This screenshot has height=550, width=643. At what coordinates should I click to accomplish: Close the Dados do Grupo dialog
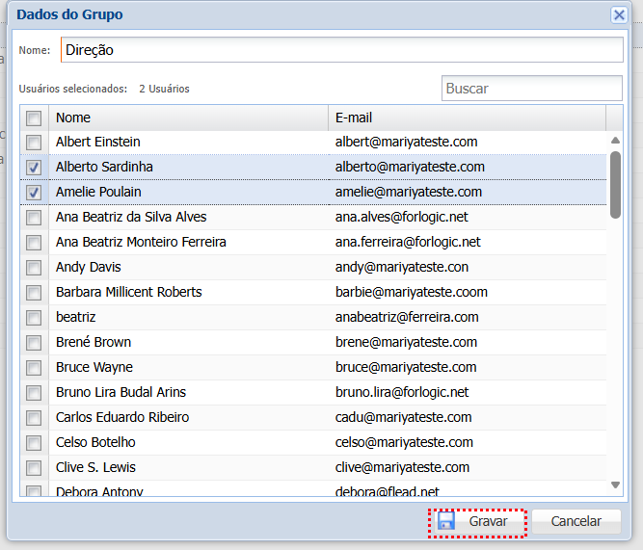(619, 14)
